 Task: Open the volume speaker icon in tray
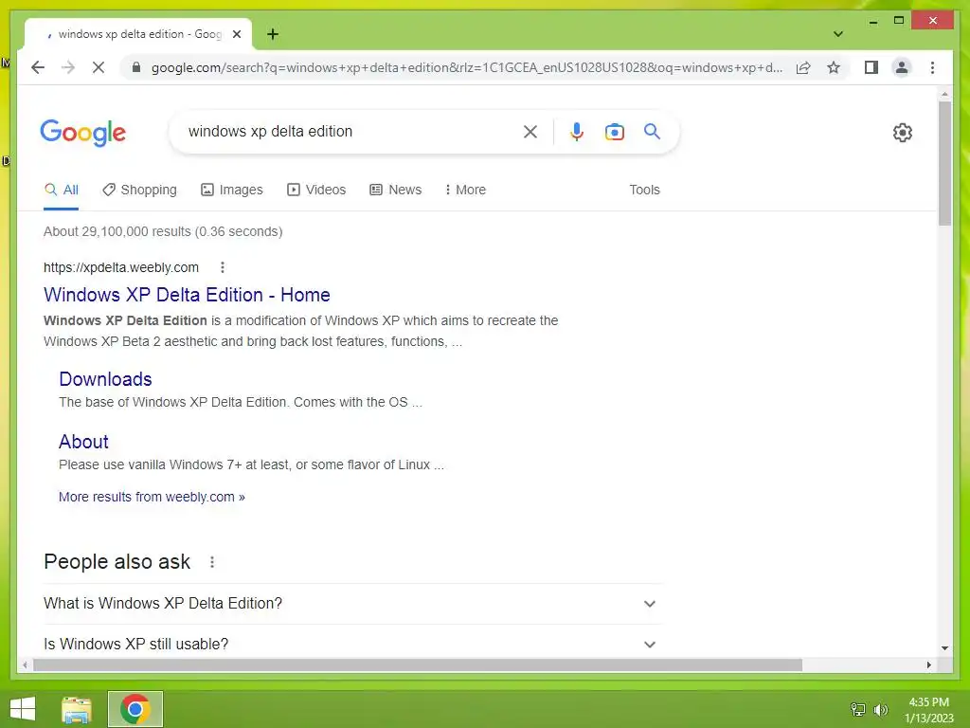point(880,709)
